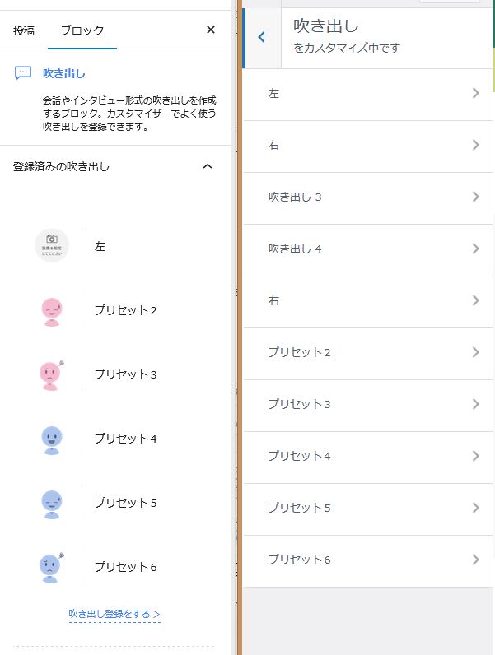Choose the blue smiling avatar プリセット4
The width and height of the screenshot is (495, 655).
click(52, 439)
